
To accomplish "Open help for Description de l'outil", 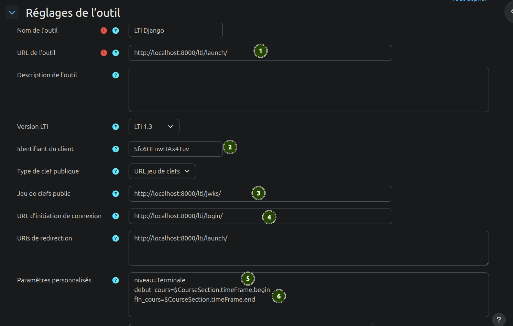I will [x=116, y=75].
